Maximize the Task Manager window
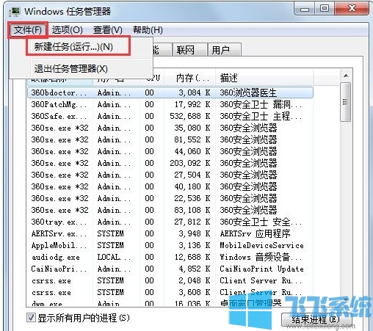The image size is (373, 331). pyautogui.click(x=325, y=9)
